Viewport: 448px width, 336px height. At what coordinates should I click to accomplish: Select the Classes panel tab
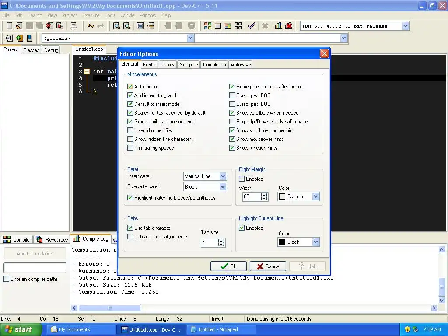pyautogui.click(x=31, y=50)
